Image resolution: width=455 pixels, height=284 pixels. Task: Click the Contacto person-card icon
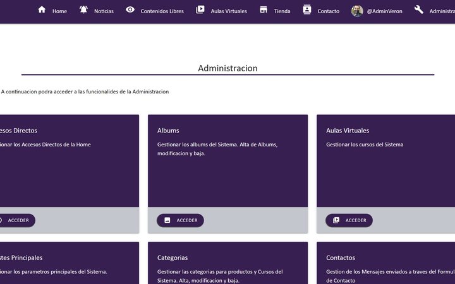[x=307, y=9]
